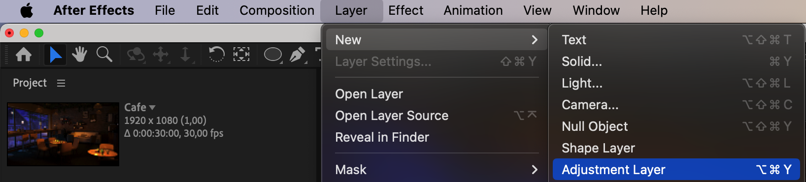Select the Orbit camera tool

[135, 54]
